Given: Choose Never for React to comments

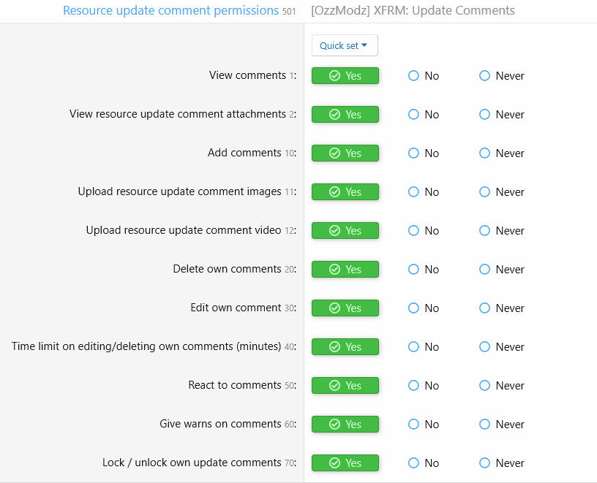Looking at the screenshot, I should (x=501, y=386).
